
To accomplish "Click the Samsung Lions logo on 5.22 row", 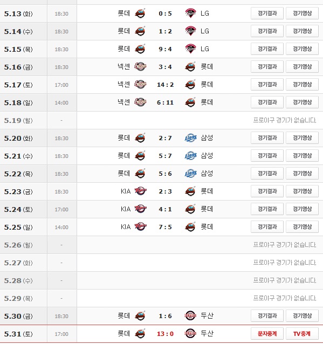I will pos(190,174).
